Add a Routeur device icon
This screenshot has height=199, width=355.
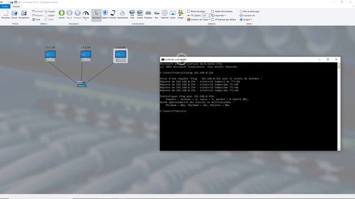pyautogui.click(x=148, y=14)
